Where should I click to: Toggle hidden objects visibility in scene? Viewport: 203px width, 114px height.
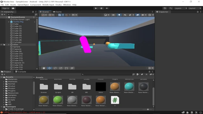138,15
